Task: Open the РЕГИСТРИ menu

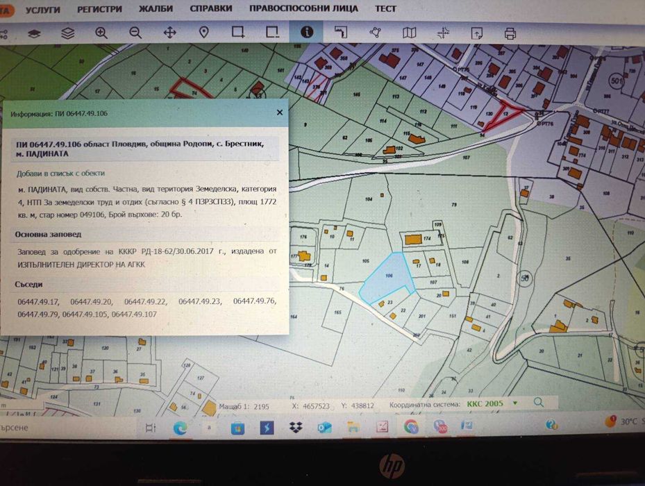Action: (x=99, y=9)
